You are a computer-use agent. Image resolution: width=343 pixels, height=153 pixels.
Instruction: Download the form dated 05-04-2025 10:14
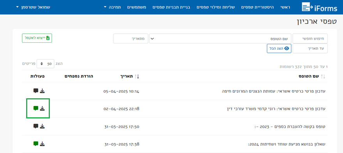tap(42, 90)
